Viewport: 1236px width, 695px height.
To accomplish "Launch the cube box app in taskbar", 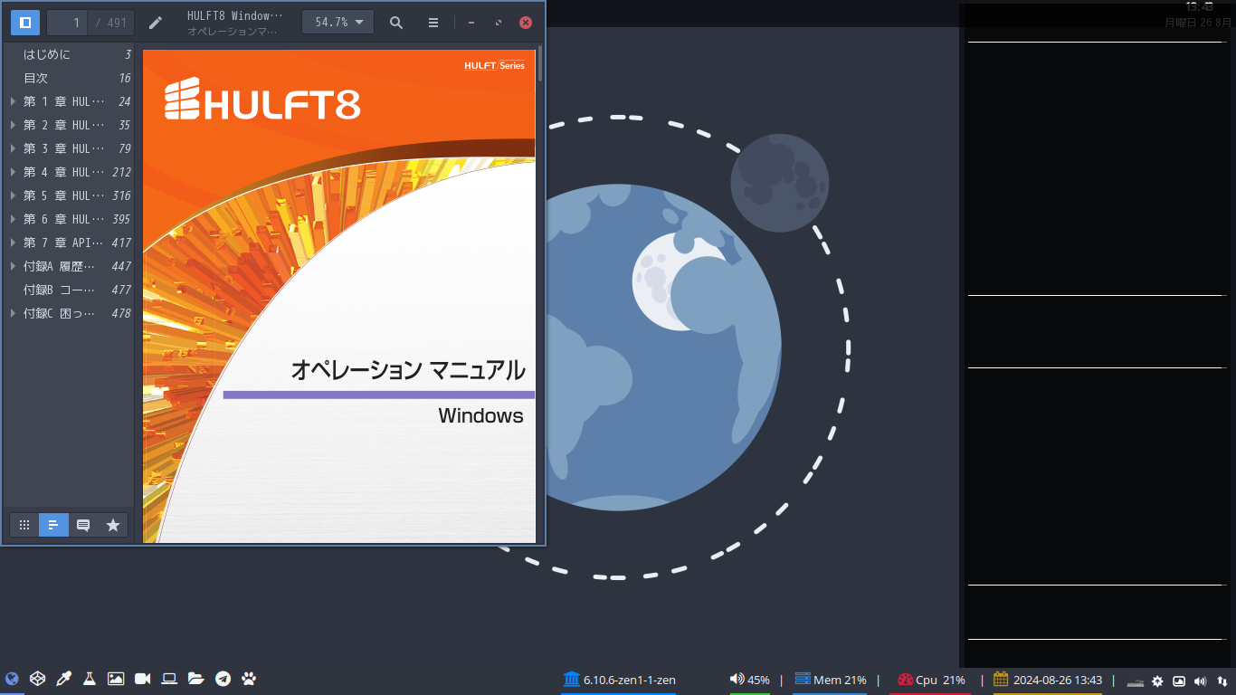I will pos(37,679).
